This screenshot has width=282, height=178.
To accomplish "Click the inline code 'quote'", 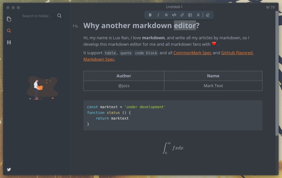I will [x=126, y=53].
